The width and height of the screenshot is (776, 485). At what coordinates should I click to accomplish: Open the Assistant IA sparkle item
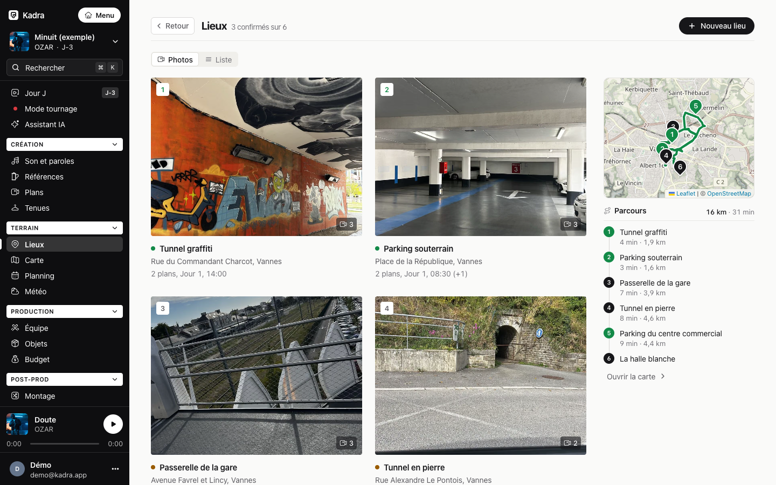(65, 124)
